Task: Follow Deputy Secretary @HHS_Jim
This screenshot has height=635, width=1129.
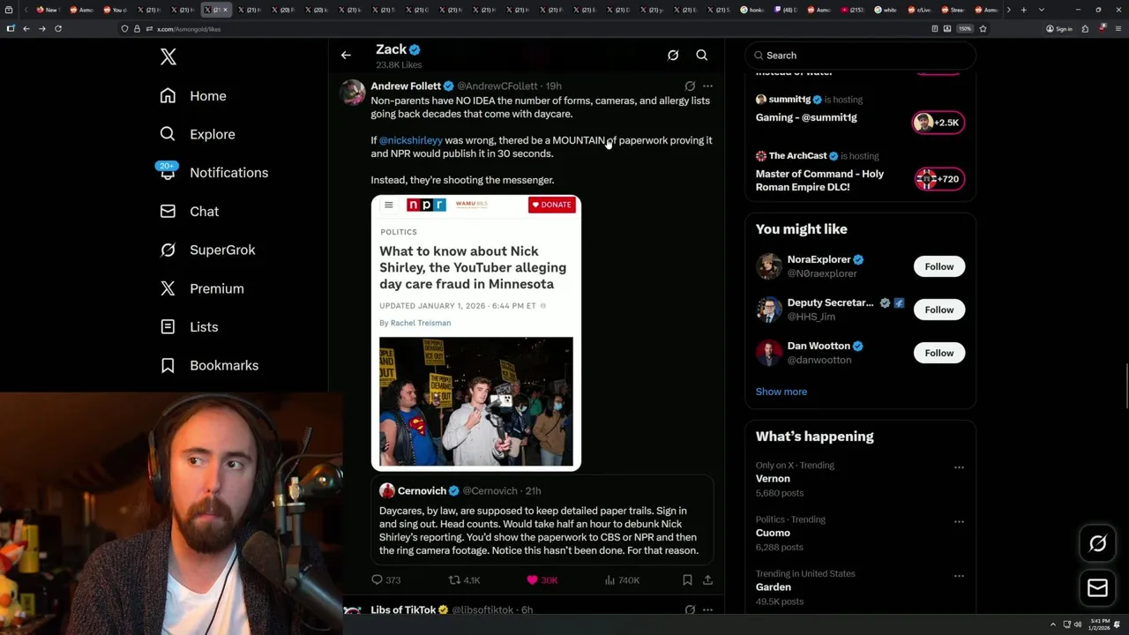Action: tap(939, 310)
